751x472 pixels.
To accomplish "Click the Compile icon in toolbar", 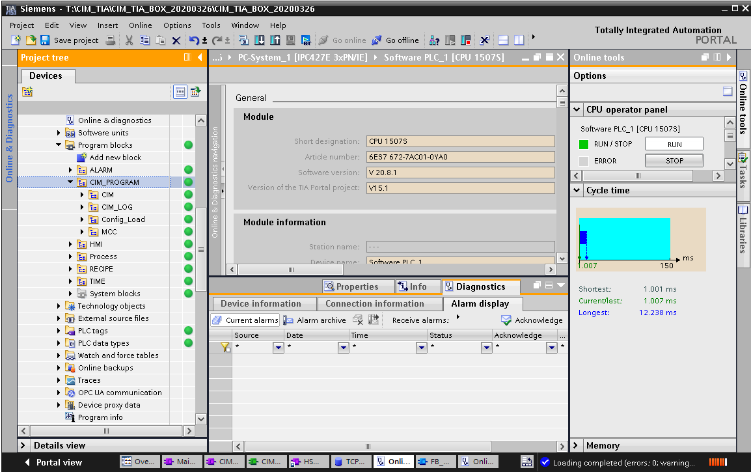I will (x=244, y=40).
